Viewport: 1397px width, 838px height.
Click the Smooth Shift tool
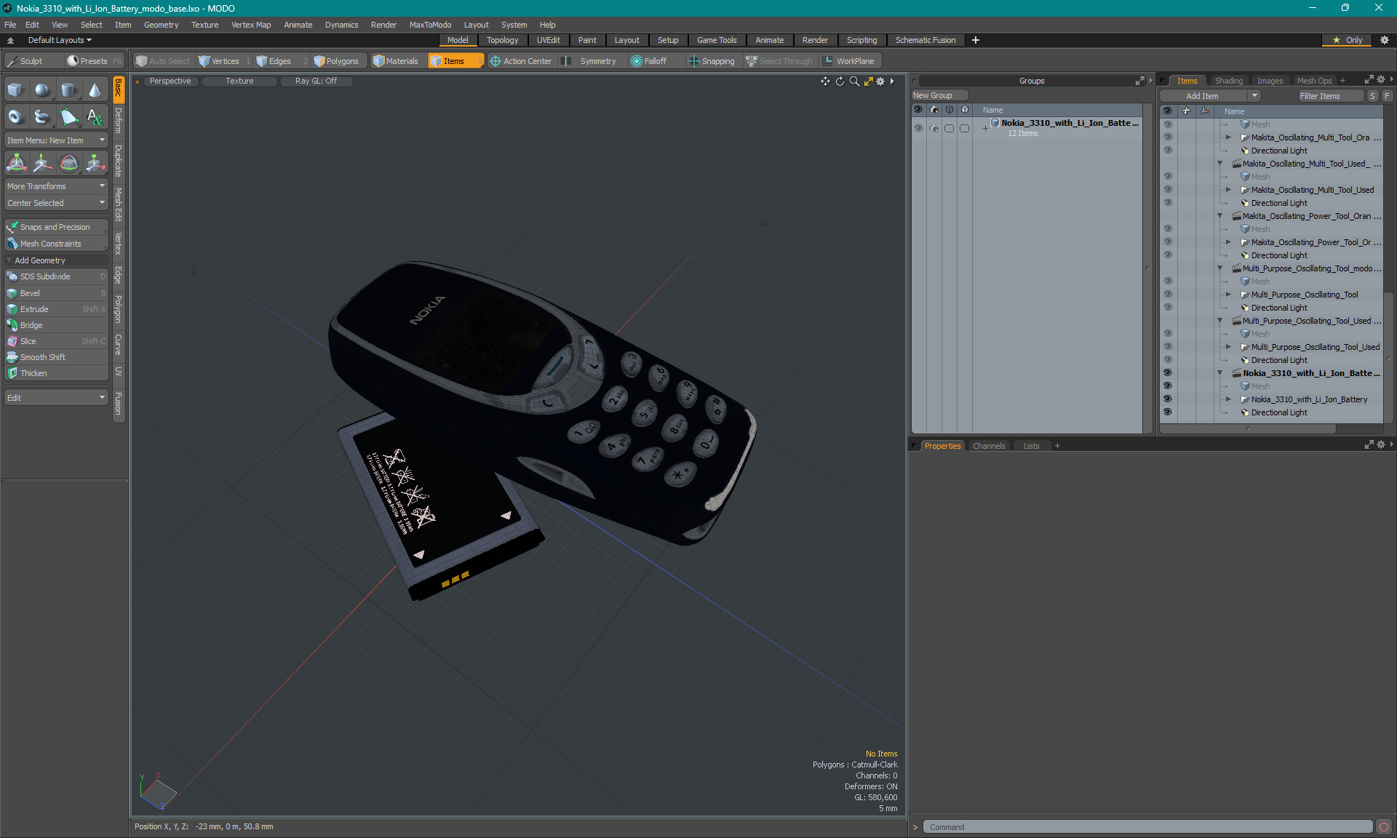click(56, 357)
